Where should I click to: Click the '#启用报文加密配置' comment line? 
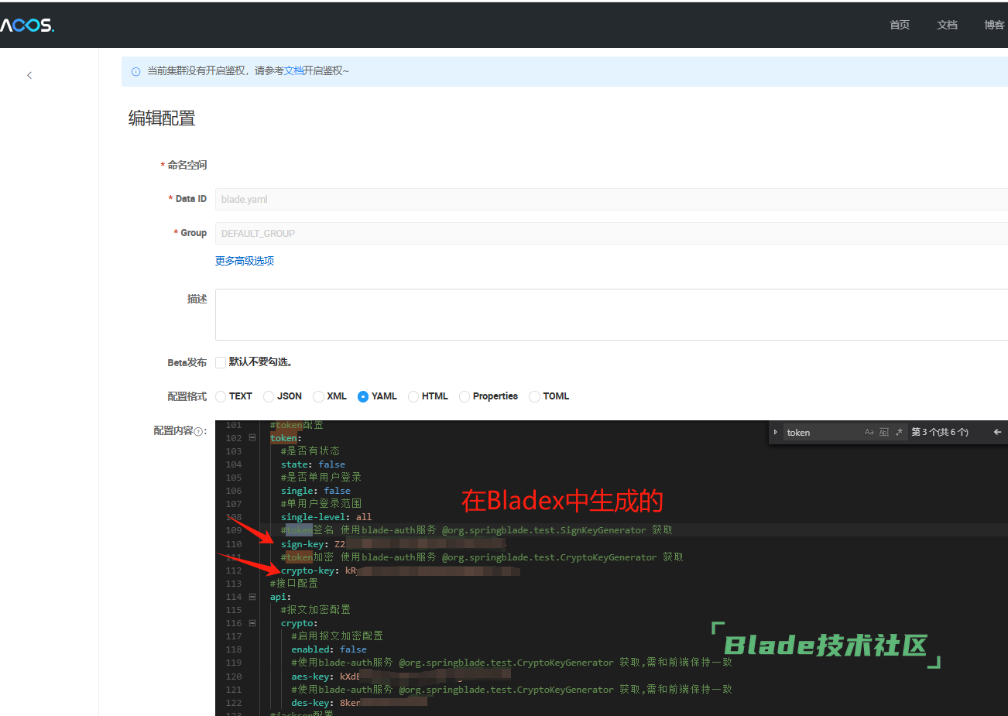click(x=337, y=635)
